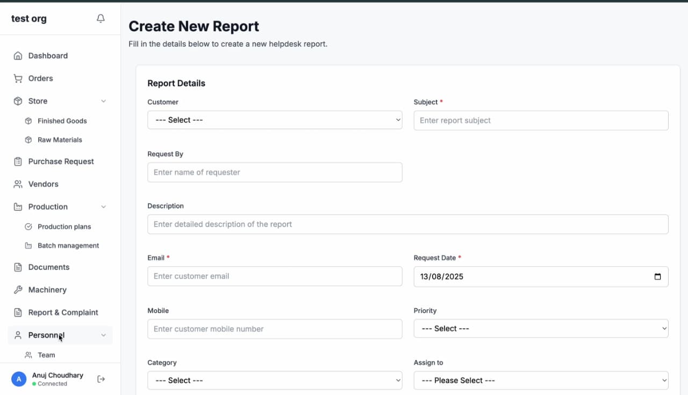
Task: Collapse the Production section chevron
Action: point(104,207)
